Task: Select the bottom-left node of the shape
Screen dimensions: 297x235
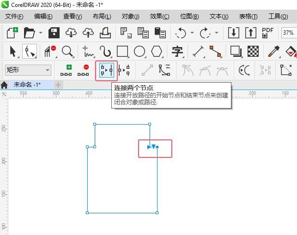Action: tap(87, 213)
